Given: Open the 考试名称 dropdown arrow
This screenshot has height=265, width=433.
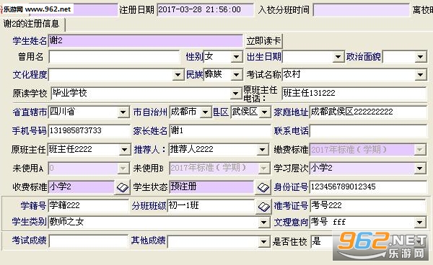Looking at the screenshot, I should coord(420,75).
